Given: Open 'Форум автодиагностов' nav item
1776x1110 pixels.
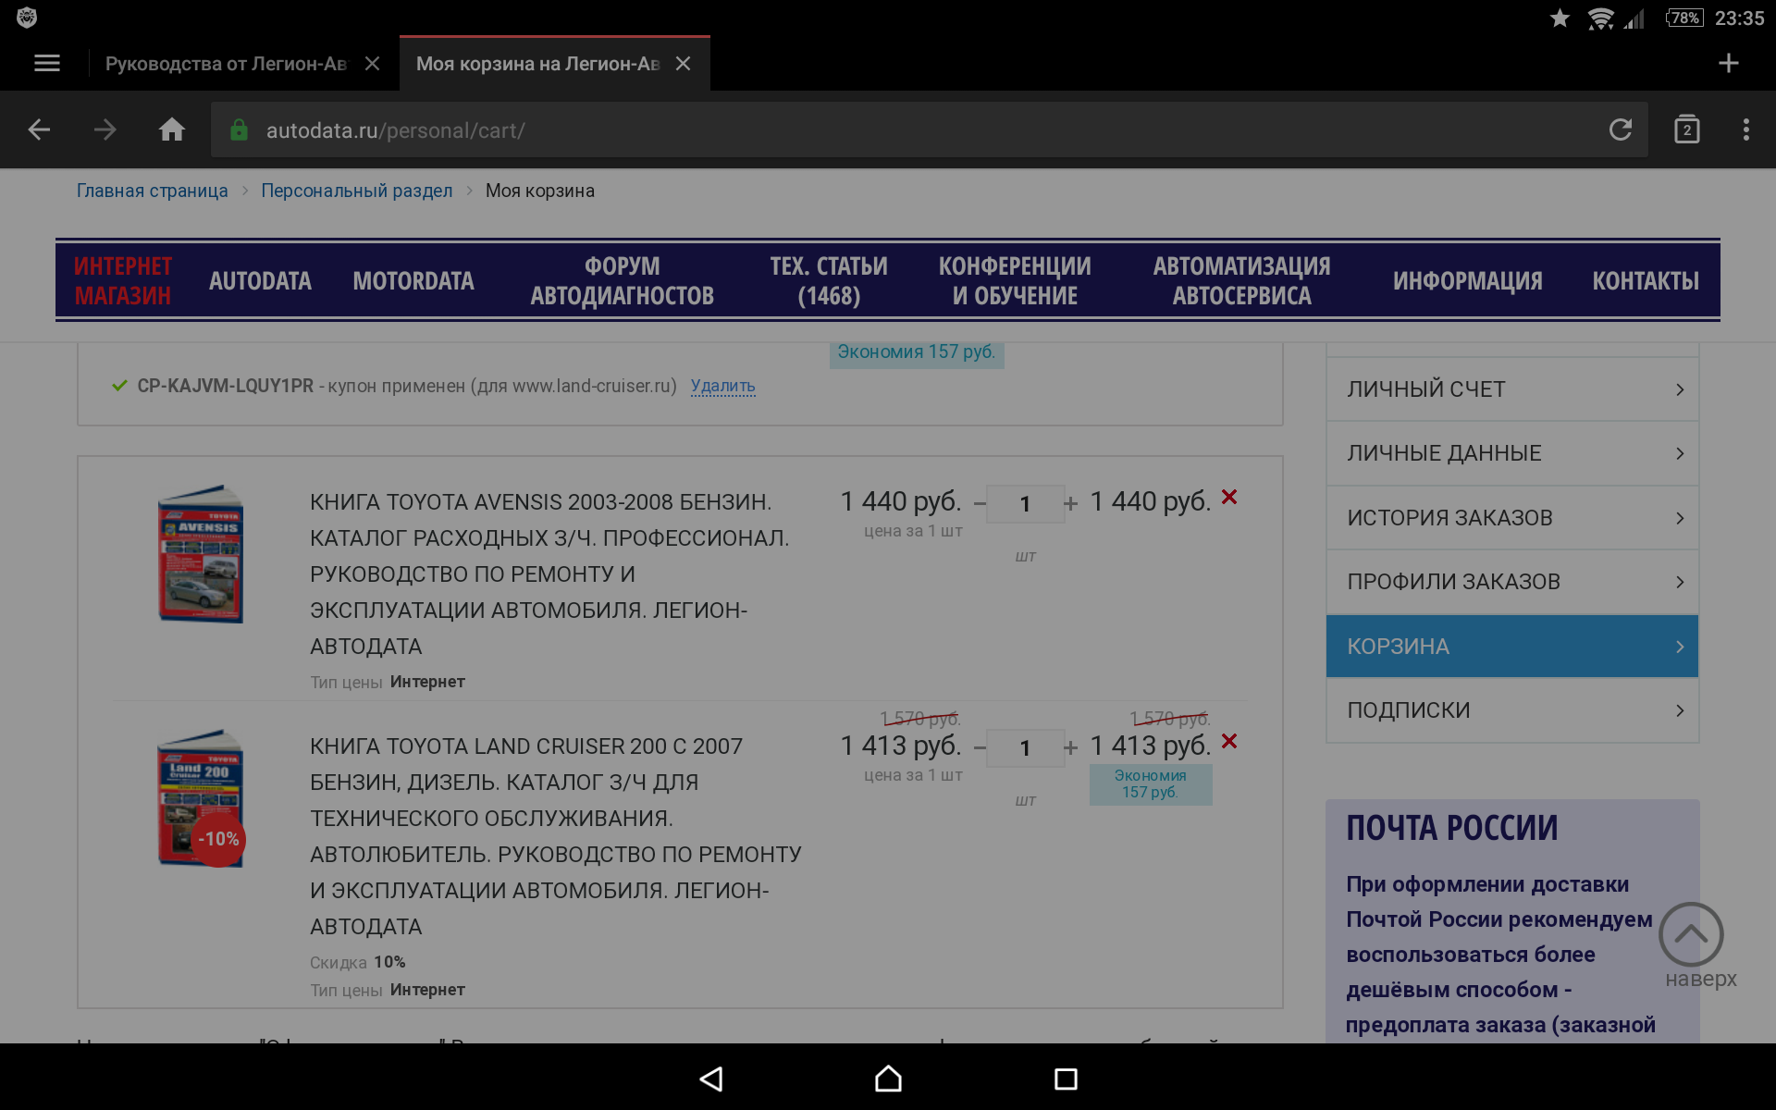Looking at the screenshot, I should [622, 280].
